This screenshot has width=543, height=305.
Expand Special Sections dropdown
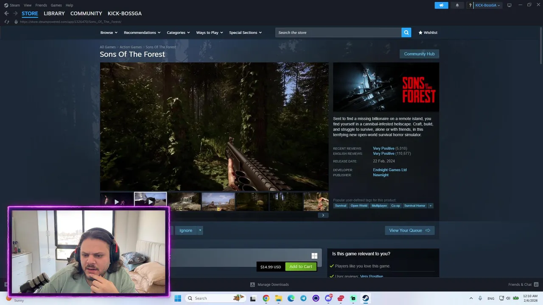click(x=246, y=33)
